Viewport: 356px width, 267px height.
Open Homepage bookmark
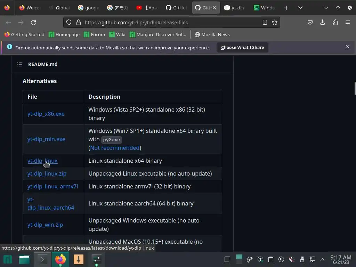(64, 34)
